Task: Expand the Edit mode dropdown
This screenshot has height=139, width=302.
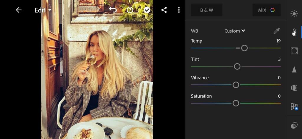Action: point(43,10)
